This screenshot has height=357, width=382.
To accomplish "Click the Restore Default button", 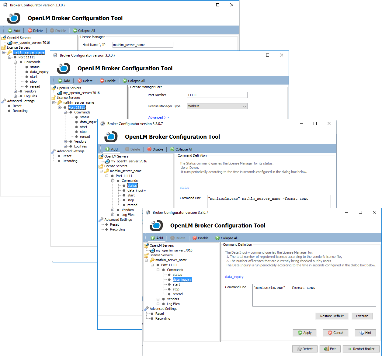I will coord(332,316).
